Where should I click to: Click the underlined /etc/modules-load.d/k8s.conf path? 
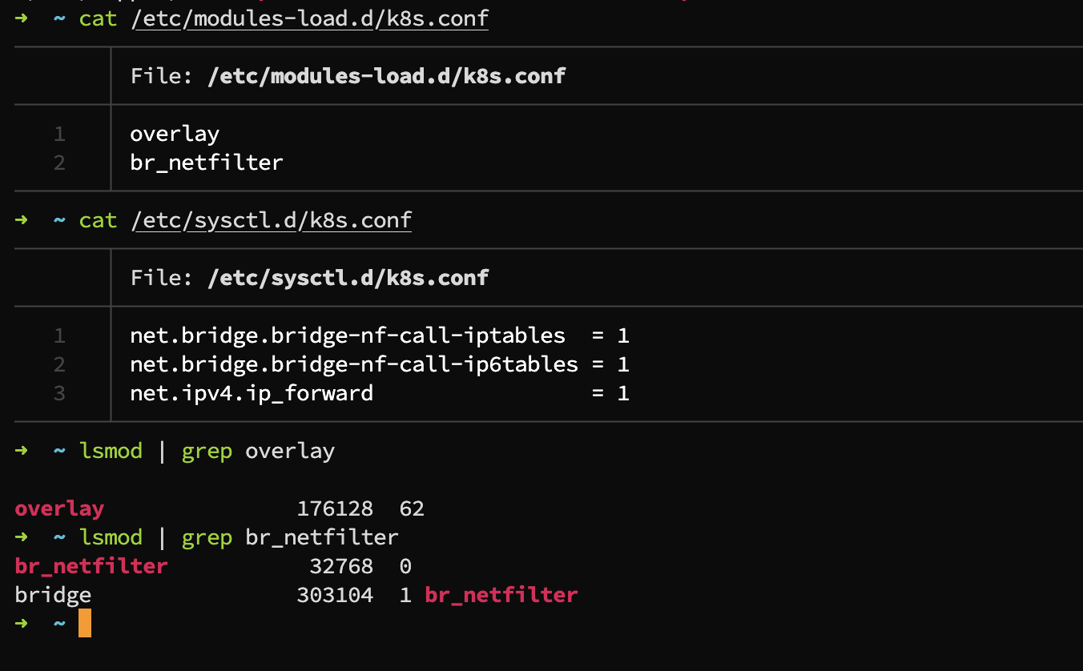309,18
